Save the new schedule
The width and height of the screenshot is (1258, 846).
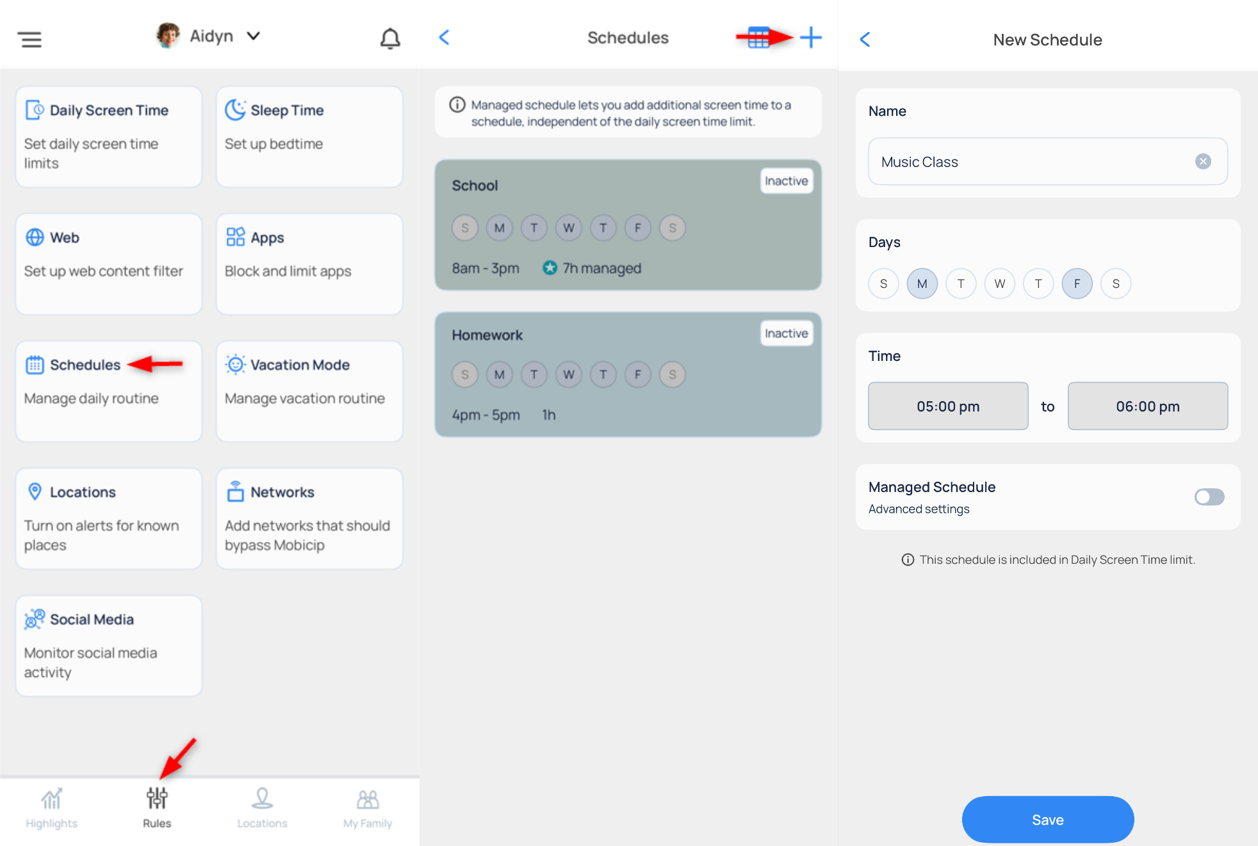1048,819
